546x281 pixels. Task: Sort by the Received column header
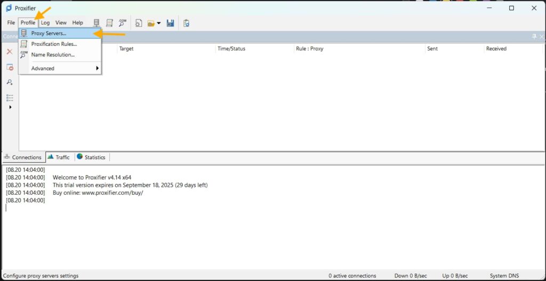tap(513, 48)
